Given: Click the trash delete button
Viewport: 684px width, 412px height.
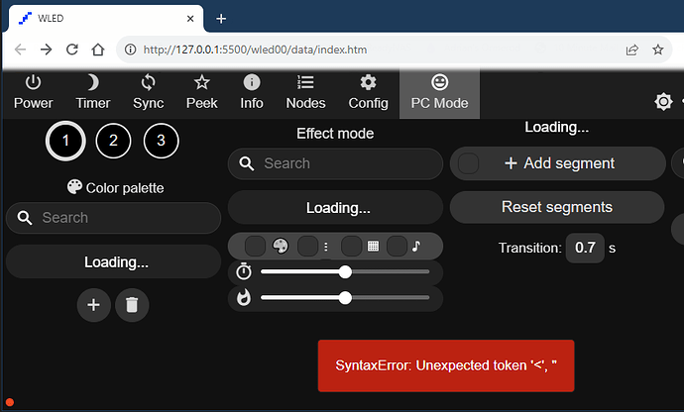Looking at the screenshot, I should 132,305.
